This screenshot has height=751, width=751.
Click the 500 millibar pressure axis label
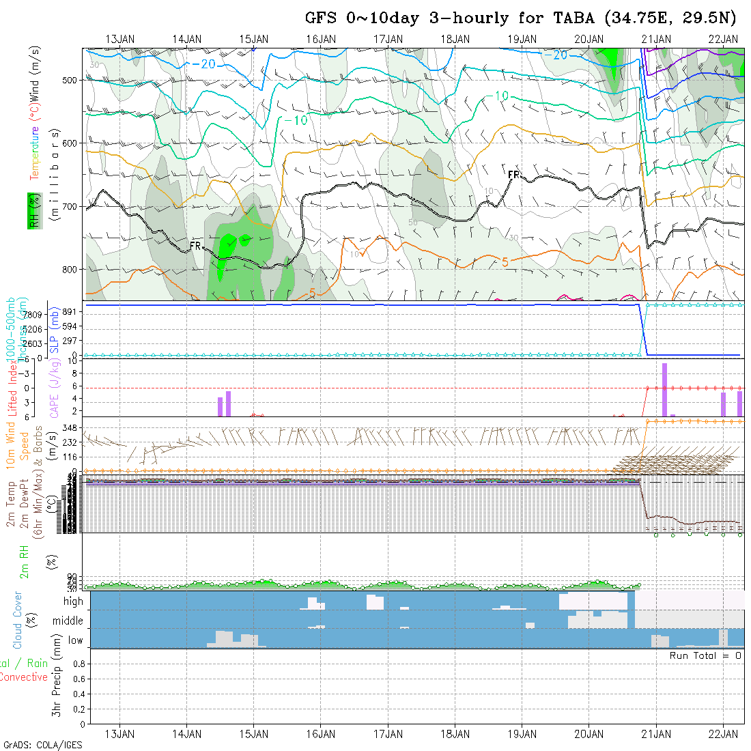(x=71, y=80)
